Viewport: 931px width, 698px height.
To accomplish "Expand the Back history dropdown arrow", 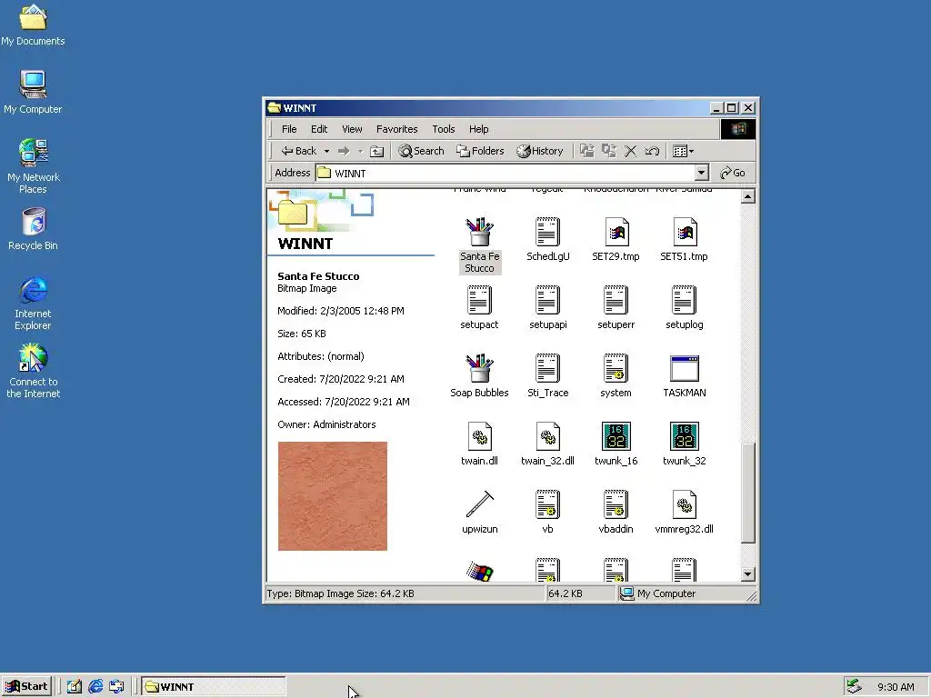I will [x=326, y=152].
